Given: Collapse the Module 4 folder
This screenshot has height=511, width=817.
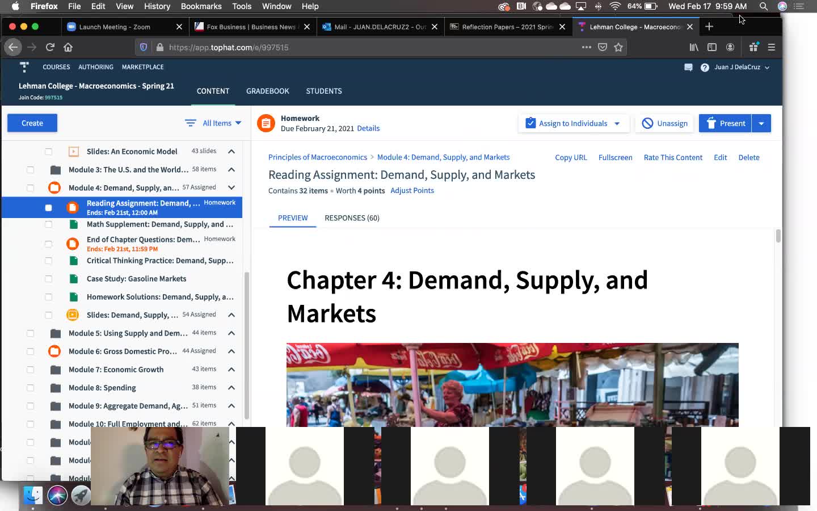Looking at the screenshot, I should pyautogui.click(x=231, y=187).
